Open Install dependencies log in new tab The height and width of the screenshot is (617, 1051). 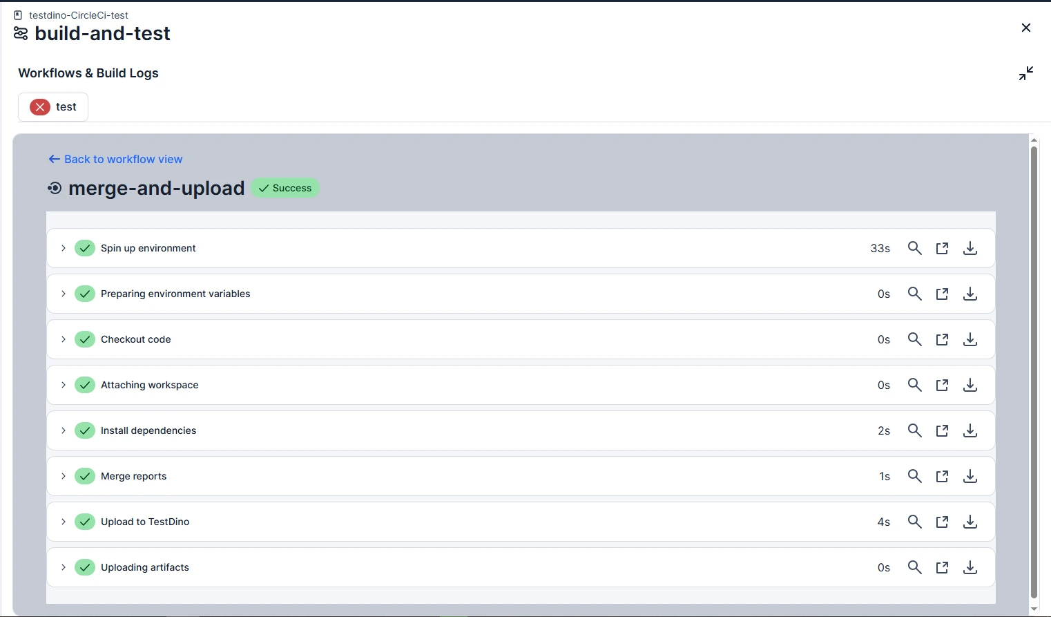[942, 430]
